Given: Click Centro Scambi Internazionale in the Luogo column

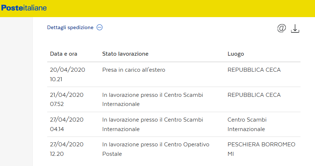Looking at the screenshot, I should tap(247, 124).
